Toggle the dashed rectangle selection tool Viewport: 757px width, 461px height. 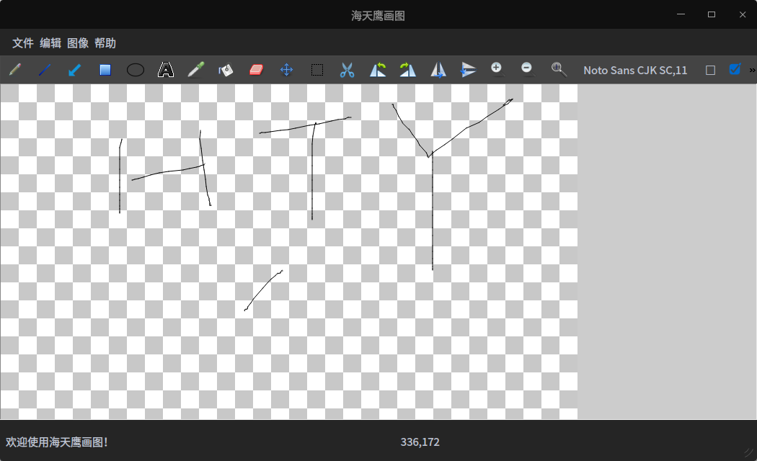tap(317, 70)
